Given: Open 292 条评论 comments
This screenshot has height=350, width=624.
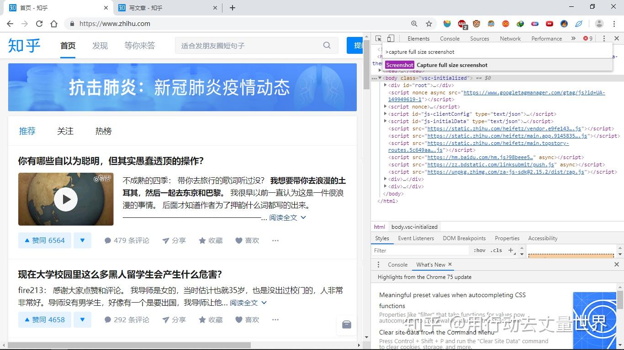Looking at the screenshot, I should pyautogui.click(x=127, y=319).
